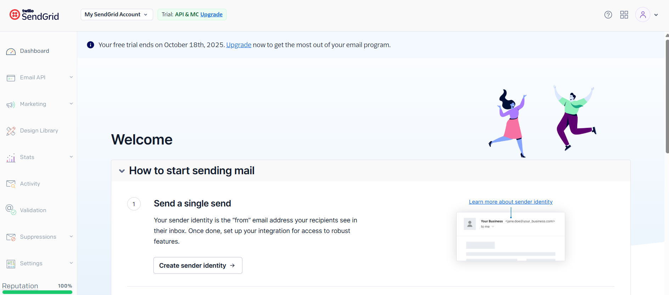669x295 pixels.
Task: Click the Validation at-sign icon
Action: pos(11,210)
